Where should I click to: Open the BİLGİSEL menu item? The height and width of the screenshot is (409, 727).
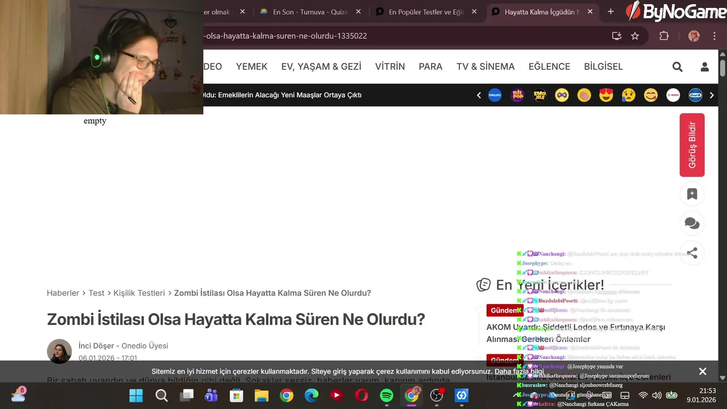coord(603,66)
